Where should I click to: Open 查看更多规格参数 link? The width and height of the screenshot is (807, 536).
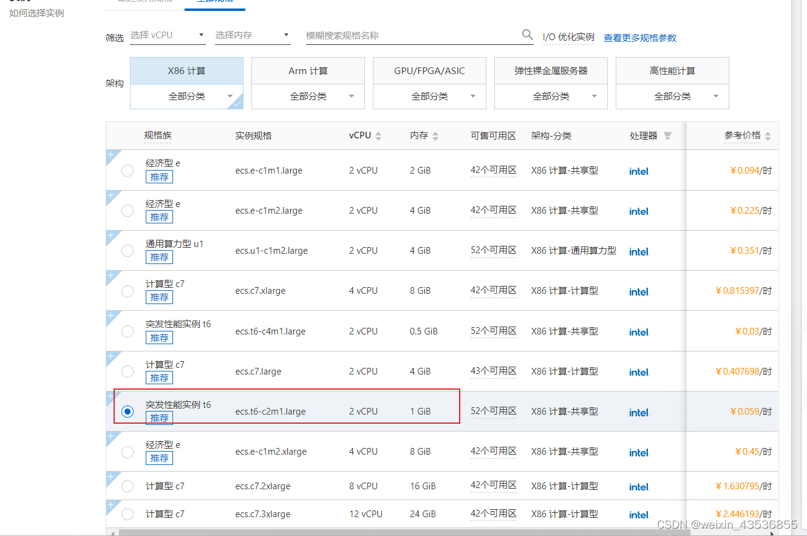coord(640,38)
